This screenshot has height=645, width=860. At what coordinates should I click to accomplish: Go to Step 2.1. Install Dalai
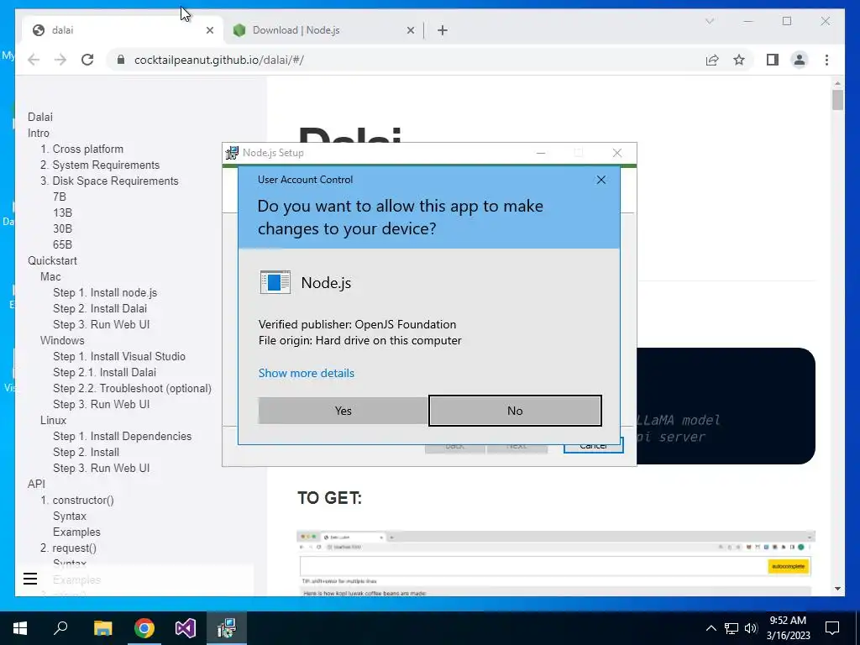104,372
